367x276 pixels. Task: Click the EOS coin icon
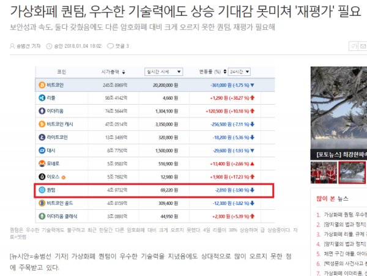point(42,177)
